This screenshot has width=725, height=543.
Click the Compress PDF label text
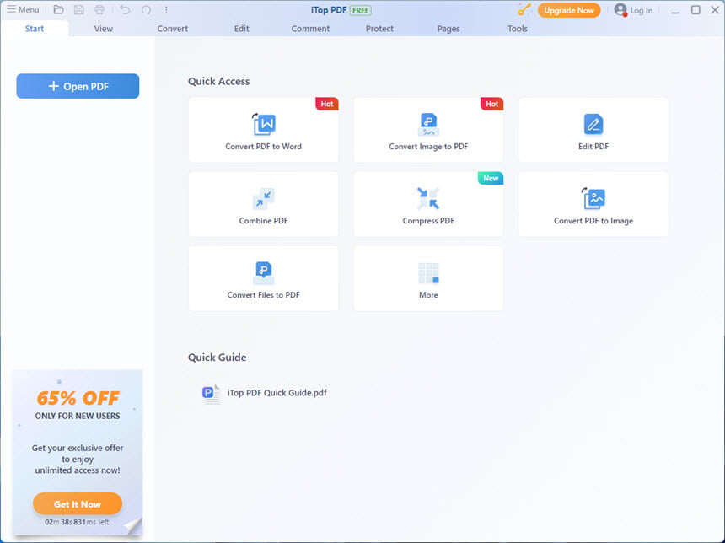(428, 221)
